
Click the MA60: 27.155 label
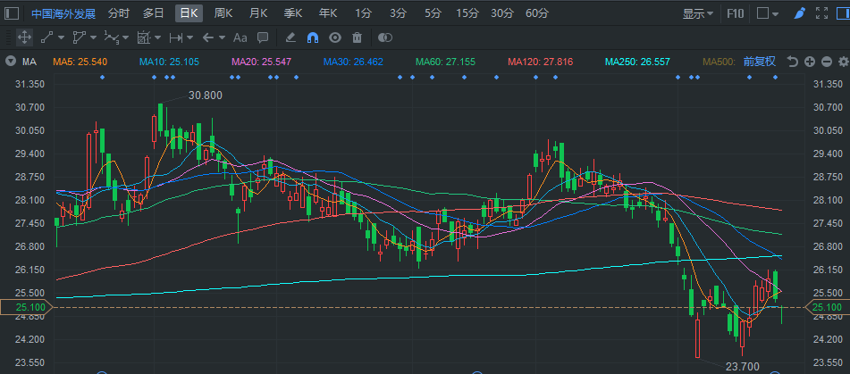(446, 62)
